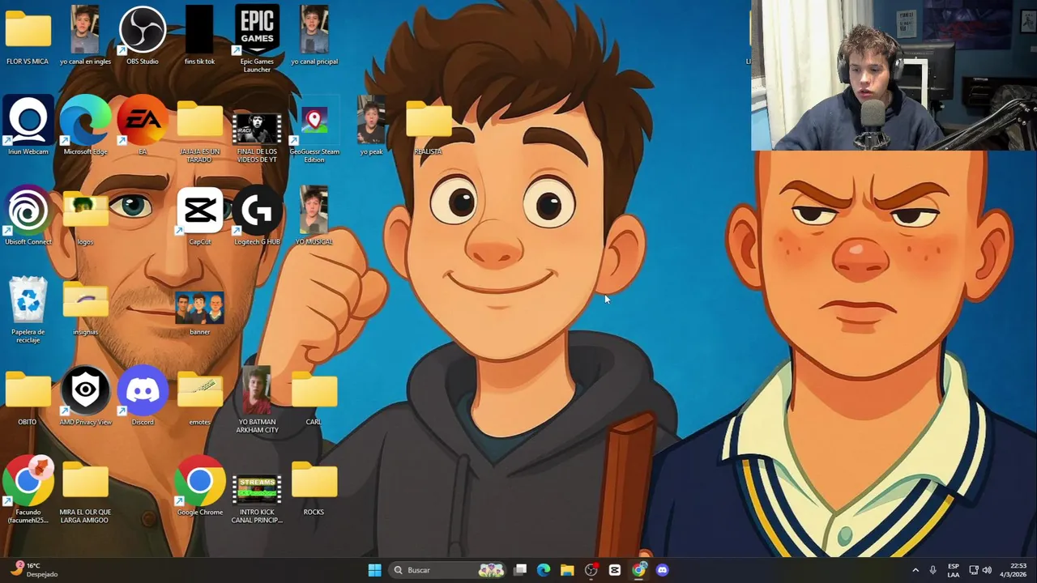Viewport: 1037px width, 583px height.
Task: Open CapCut from the taskbar
Action: coord(615,570)
